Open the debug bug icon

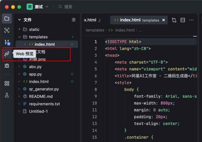click(x=7, y=66)
